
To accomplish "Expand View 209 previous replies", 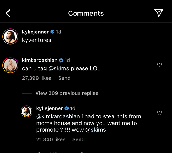I will click(67, 93).
